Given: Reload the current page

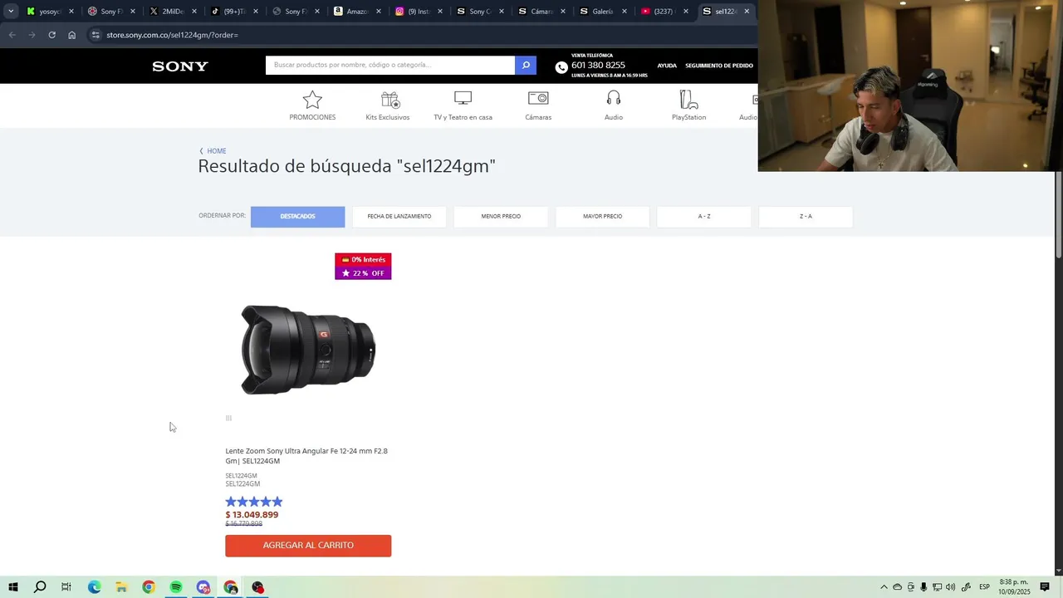Looking at the screenshot, I should pos(51,35).
